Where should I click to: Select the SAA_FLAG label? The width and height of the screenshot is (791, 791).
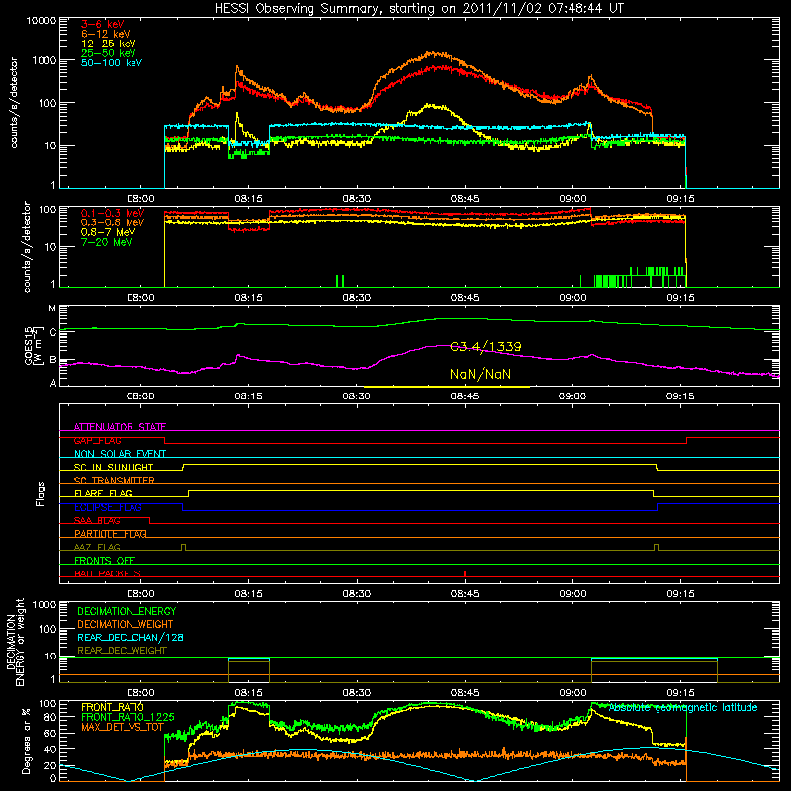[x=97, y=520]
